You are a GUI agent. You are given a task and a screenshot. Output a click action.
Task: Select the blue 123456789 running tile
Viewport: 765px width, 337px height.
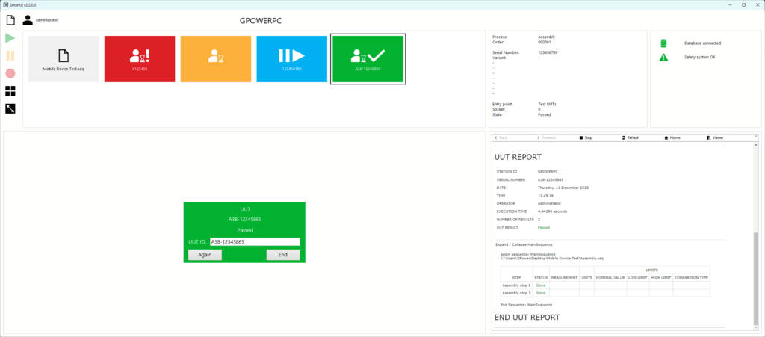click(x=291, y=59)
